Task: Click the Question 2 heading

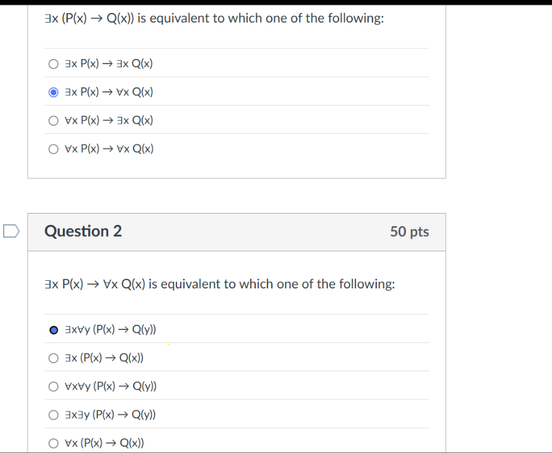Action: coord(82,231)
